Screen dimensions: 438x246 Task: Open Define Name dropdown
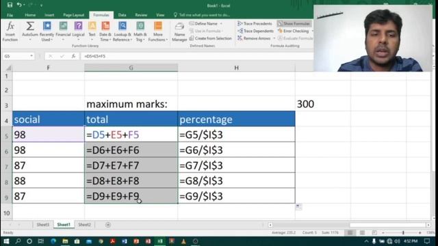pyautogui.click(x=221, y=24)
